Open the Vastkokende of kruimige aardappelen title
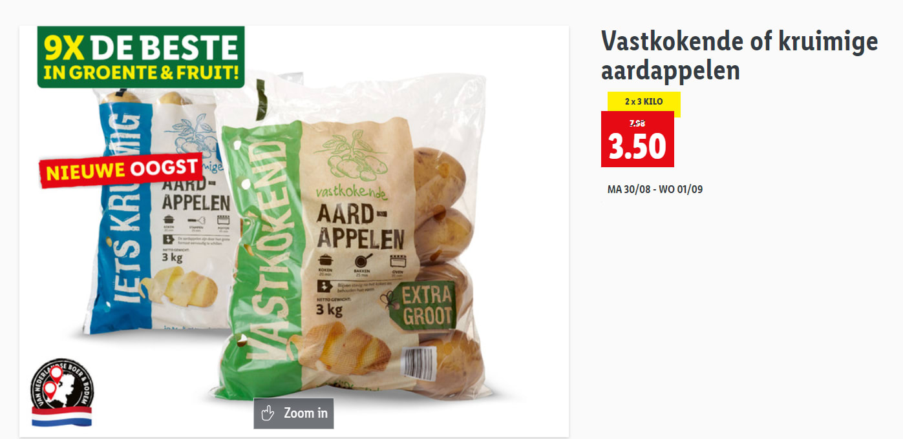Viewport: 903px width, 439px height. click(739, 56)
